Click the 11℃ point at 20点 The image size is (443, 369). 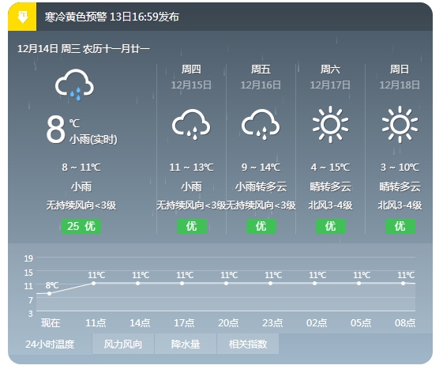[226, 283]
